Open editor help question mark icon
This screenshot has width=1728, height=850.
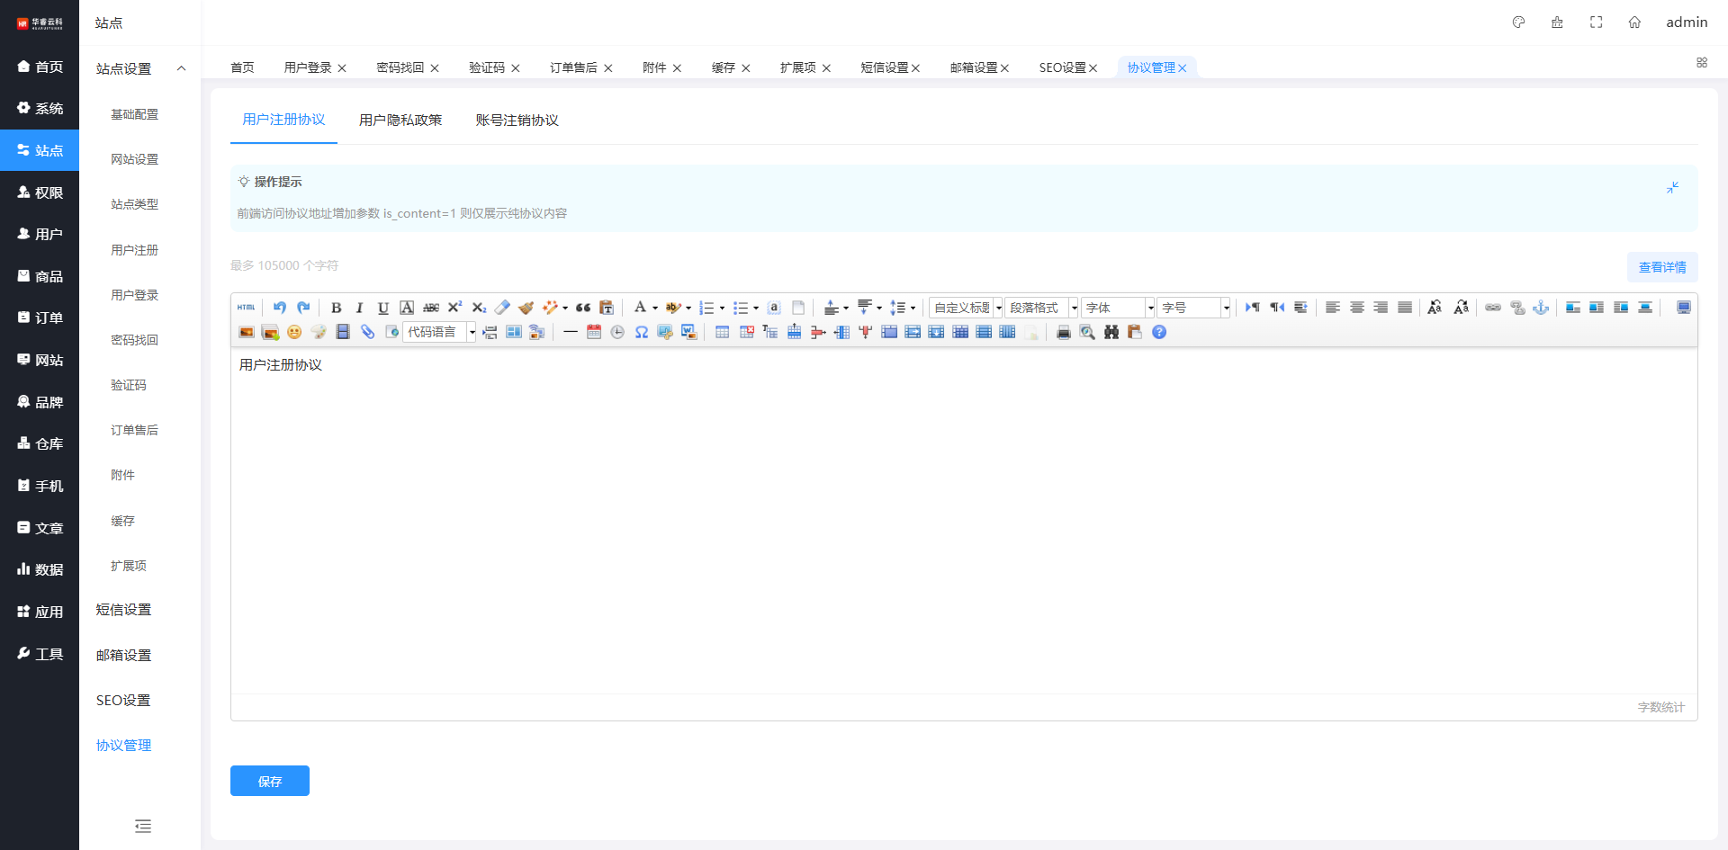click(1159, 332)
